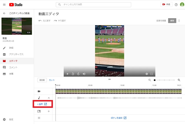Mute the preview volume speaker icon

click(x=84, y=74)
